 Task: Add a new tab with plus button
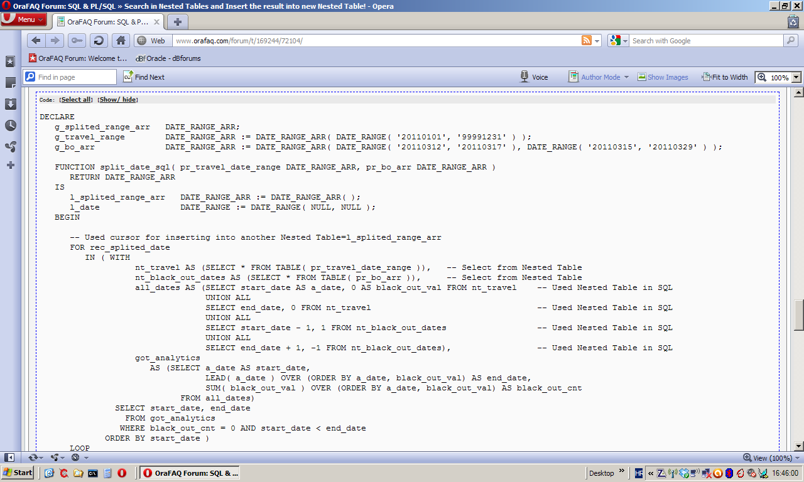tap(177, 21)
